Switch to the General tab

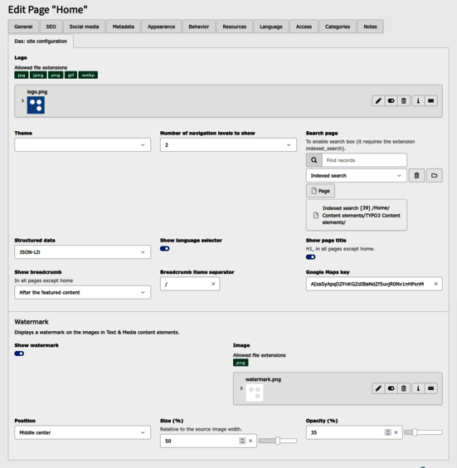pos(23,27)
